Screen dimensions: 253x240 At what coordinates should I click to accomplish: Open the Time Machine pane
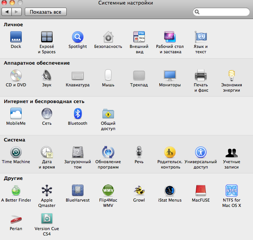tap(16, 153)
